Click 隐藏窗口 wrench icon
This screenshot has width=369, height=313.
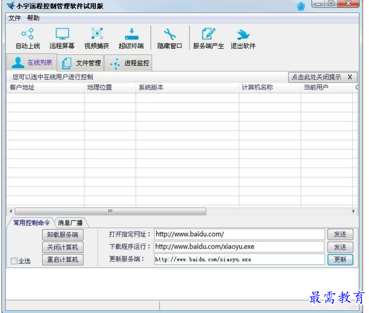click(x=170, y=34)
